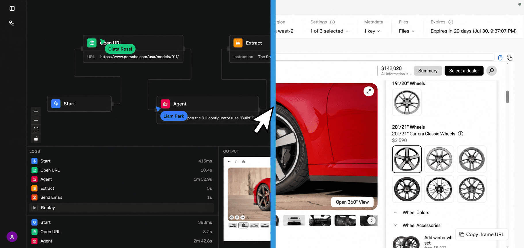This screenshot has height=248, width=524.
Task: Click the Expires info icon
Action: click(451, 22)
